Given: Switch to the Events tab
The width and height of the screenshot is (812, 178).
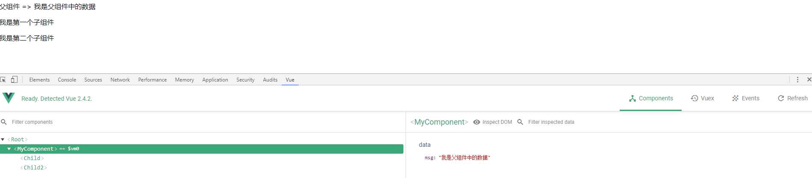Looking at the screenshot, I should click(746, 98).
